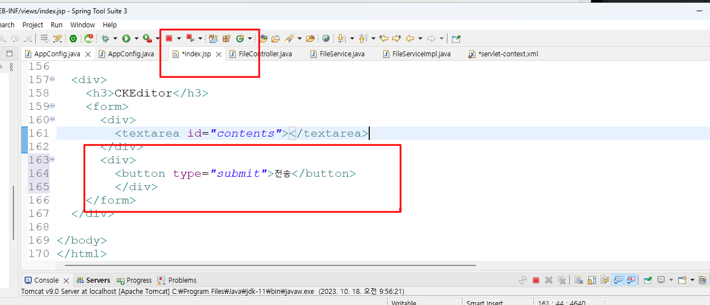Click the Open Task folder icon
Image resolution: width=710 pixels, height=305 pixels.
pyautogui.click(x=275, y=38)
